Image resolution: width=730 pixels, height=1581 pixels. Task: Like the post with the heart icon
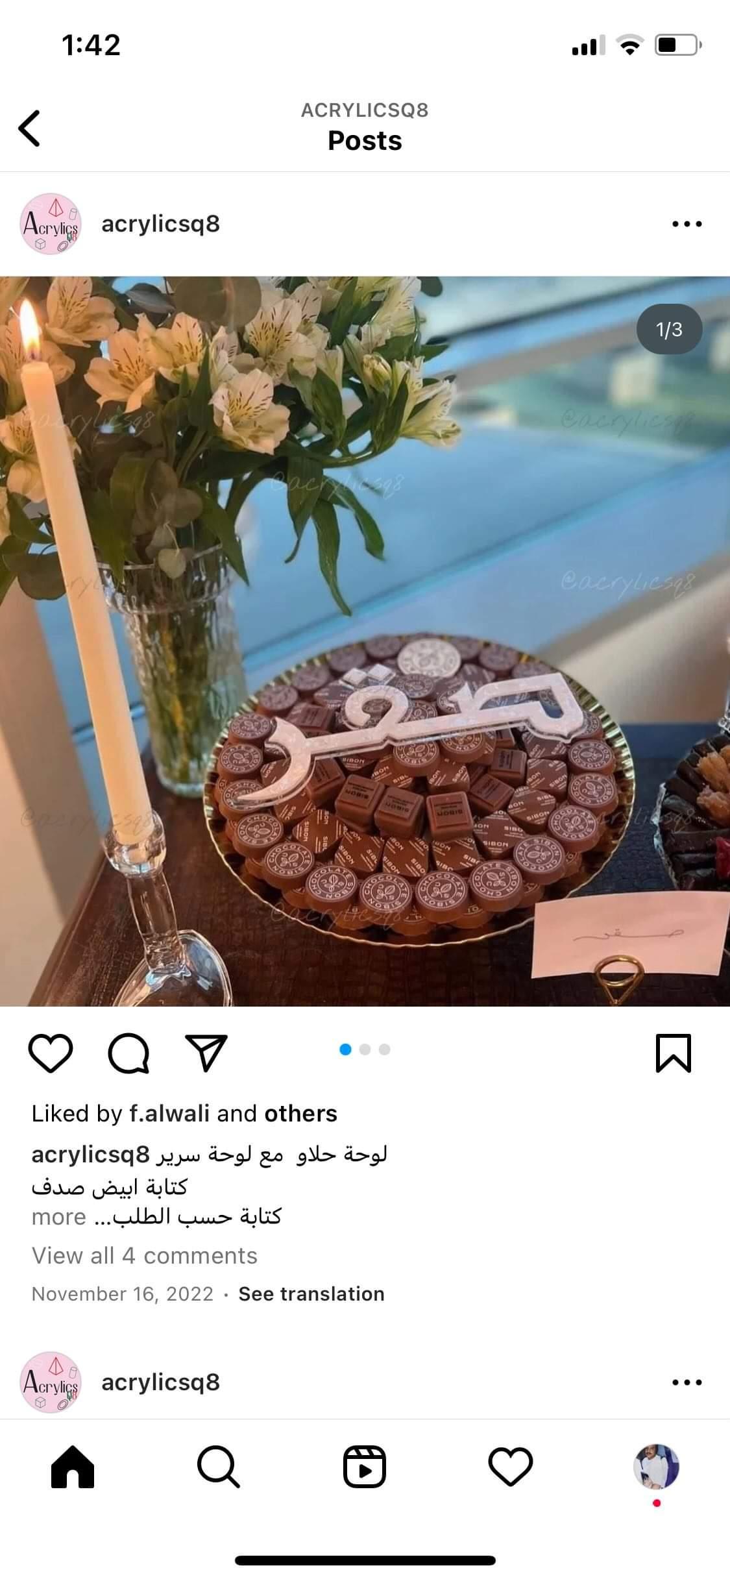point(51,1053)
